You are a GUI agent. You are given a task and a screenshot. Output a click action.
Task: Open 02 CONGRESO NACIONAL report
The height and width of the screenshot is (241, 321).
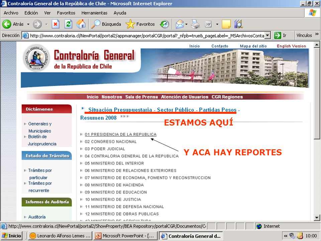[x=111, y=142]
